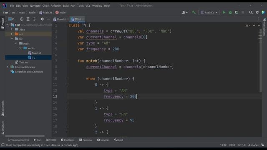Toggle tool window bars icon bottom-left
This screenshot has width=267, height=150.
3,145
